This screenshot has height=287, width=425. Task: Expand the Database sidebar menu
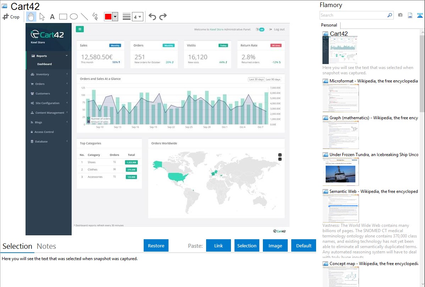tap(48, 142)
